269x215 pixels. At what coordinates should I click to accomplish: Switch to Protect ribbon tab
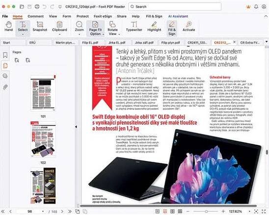coord(82,16)
